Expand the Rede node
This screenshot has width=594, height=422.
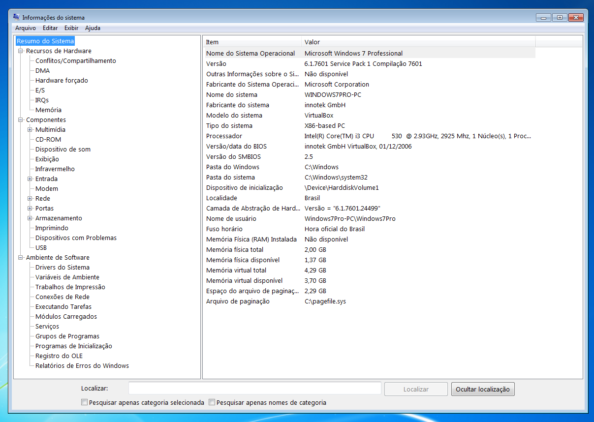pos(30,198)
